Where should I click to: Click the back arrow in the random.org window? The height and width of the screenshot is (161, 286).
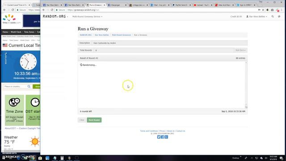tap(44, 10)
